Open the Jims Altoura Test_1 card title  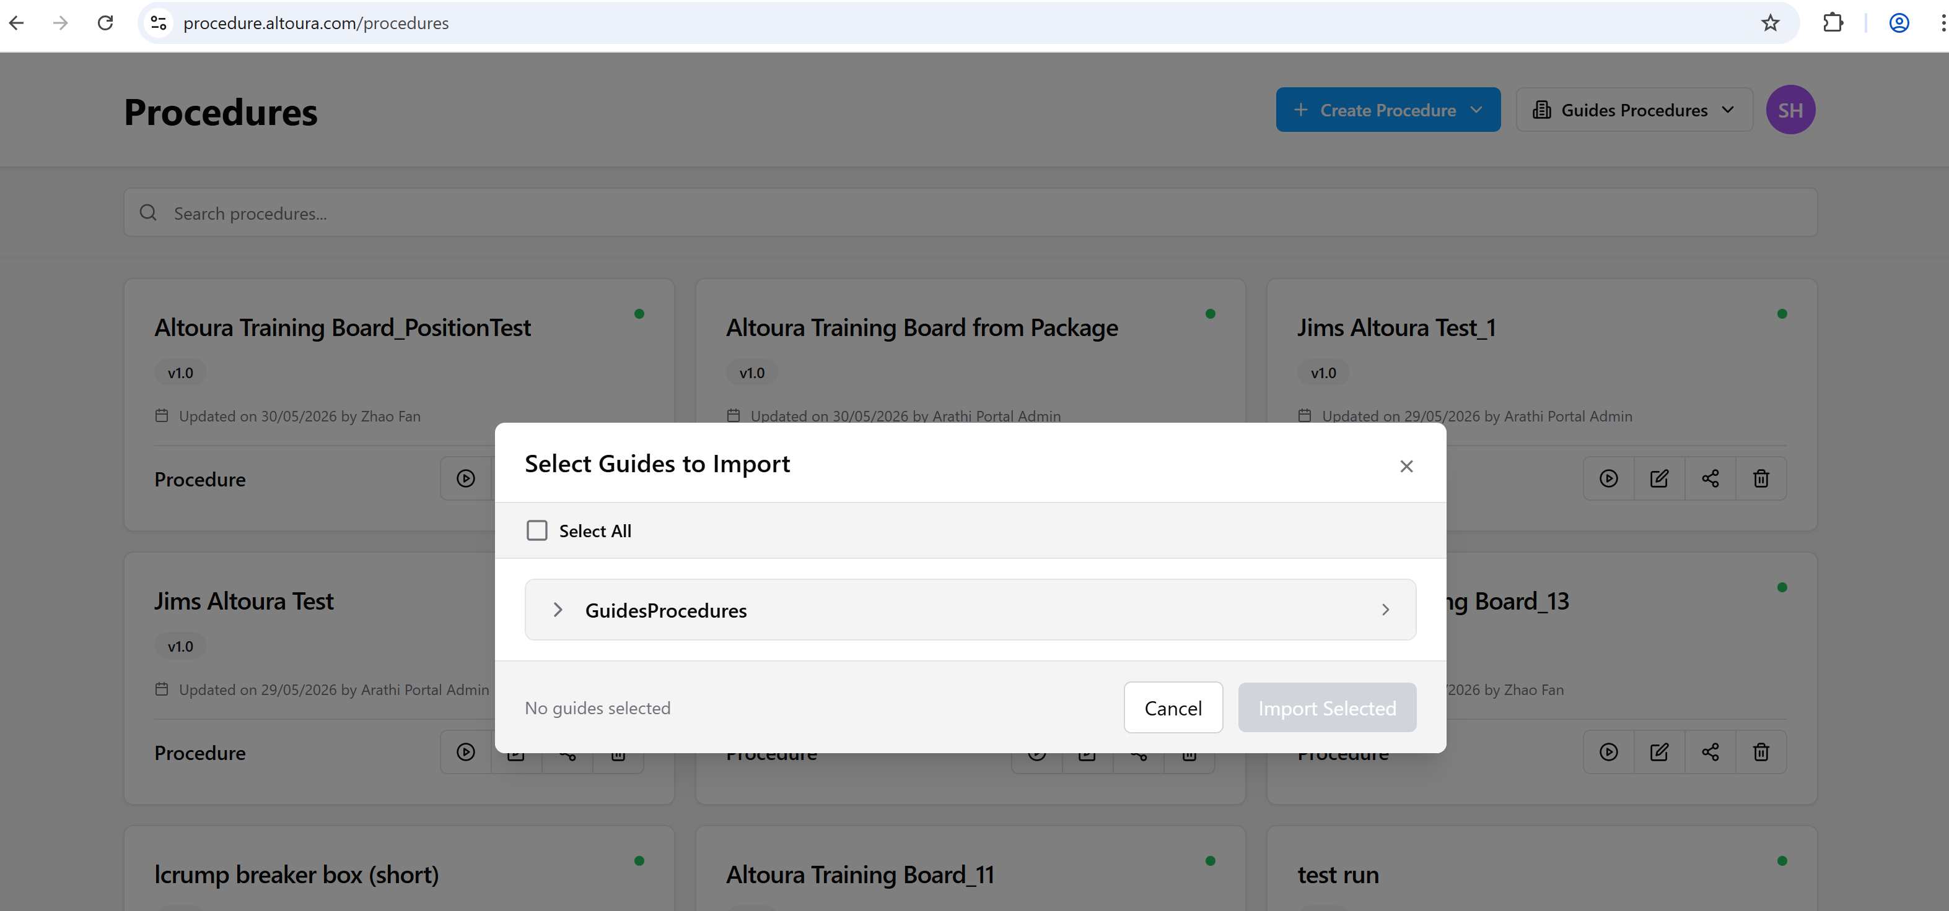(x=1396, y=327)
